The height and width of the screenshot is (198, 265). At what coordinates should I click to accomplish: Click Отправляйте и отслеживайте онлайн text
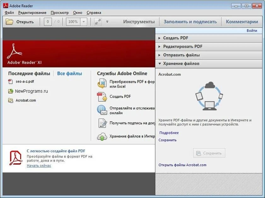coord(132,110)
